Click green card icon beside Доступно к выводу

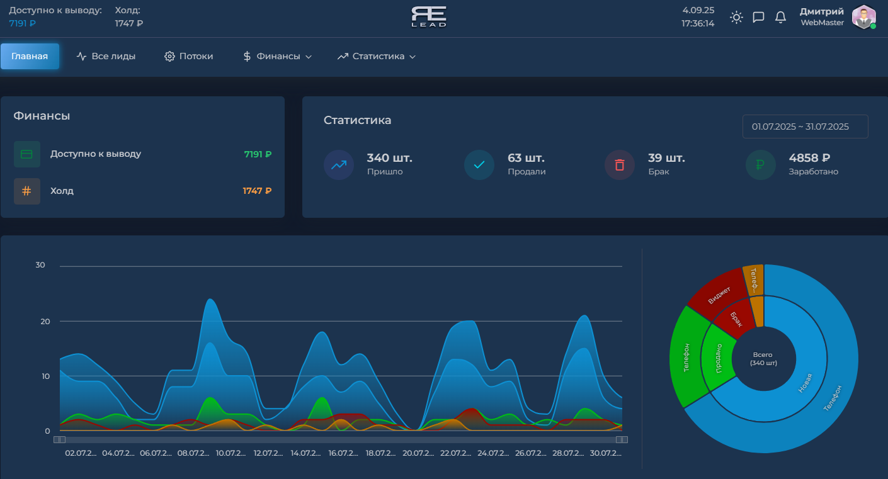tap(27, 154)
